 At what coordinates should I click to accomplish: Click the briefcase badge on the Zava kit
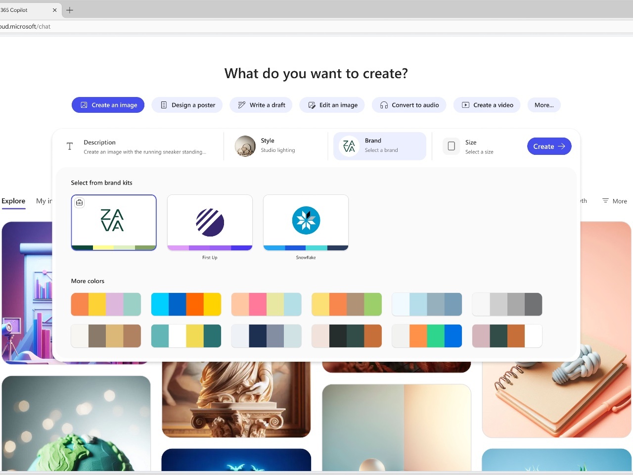coord(79,202)
